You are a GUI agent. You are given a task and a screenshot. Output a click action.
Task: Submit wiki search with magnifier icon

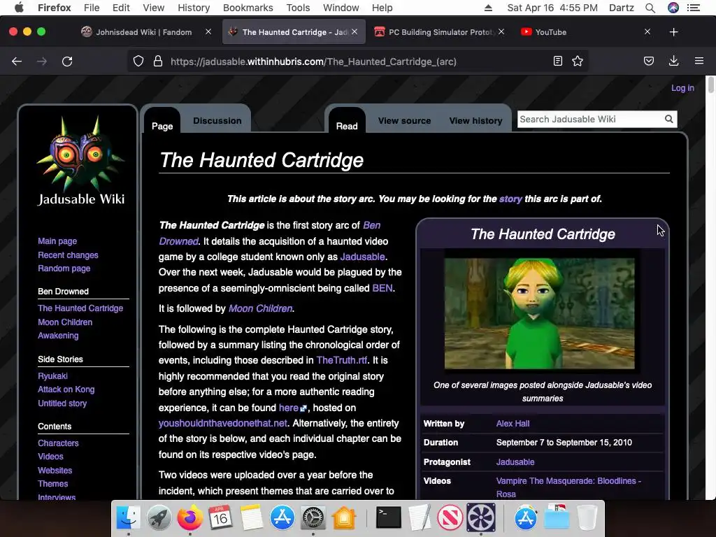[x=668, y=119]
